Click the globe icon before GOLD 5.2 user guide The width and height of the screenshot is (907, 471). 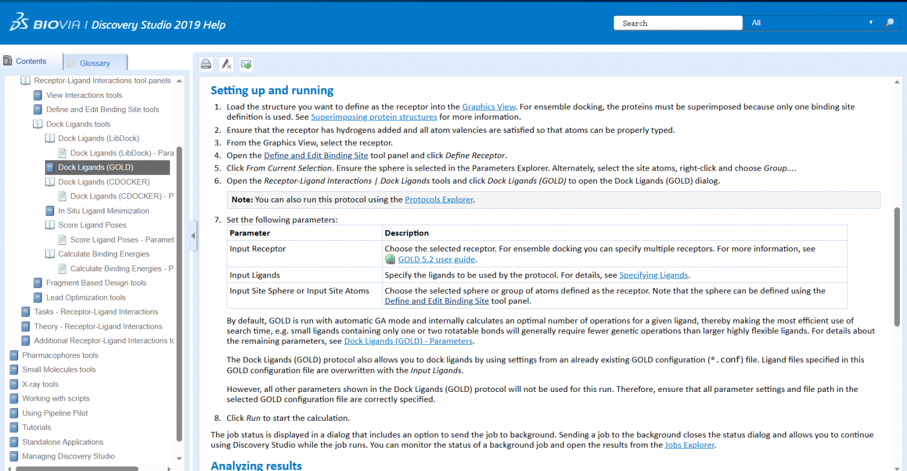(x=390, y=260)
